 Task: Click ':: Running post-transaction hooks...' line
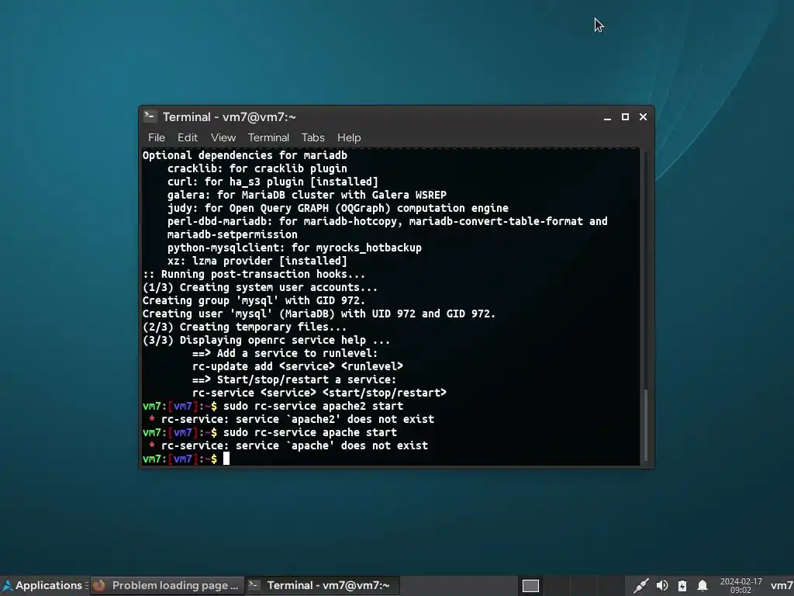point(254,274)
